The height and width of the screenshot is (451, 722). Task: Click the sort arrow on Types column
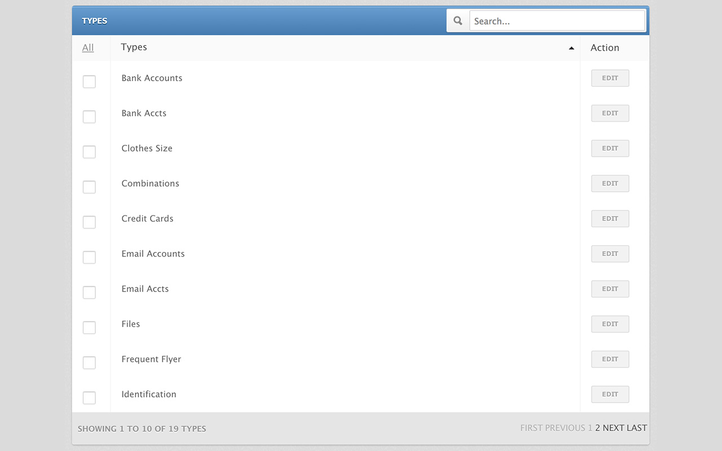click(571, 48)
